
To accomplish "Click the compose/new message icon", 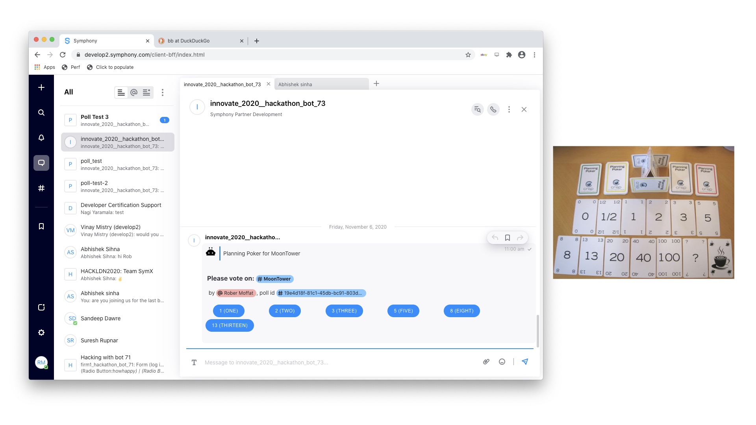I will (x=41, y=87).
